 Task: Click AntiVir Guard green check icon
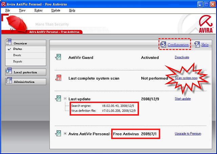click(x=58, y=57)
